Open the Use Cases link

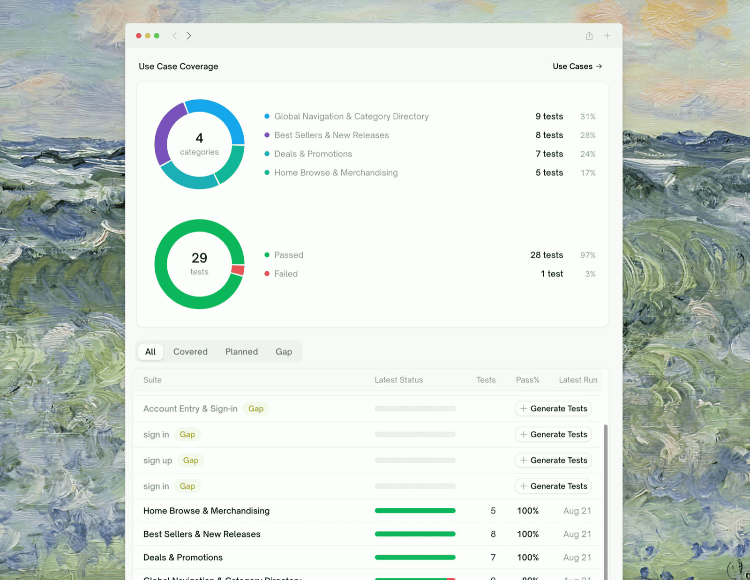click(x=577, y=66)
